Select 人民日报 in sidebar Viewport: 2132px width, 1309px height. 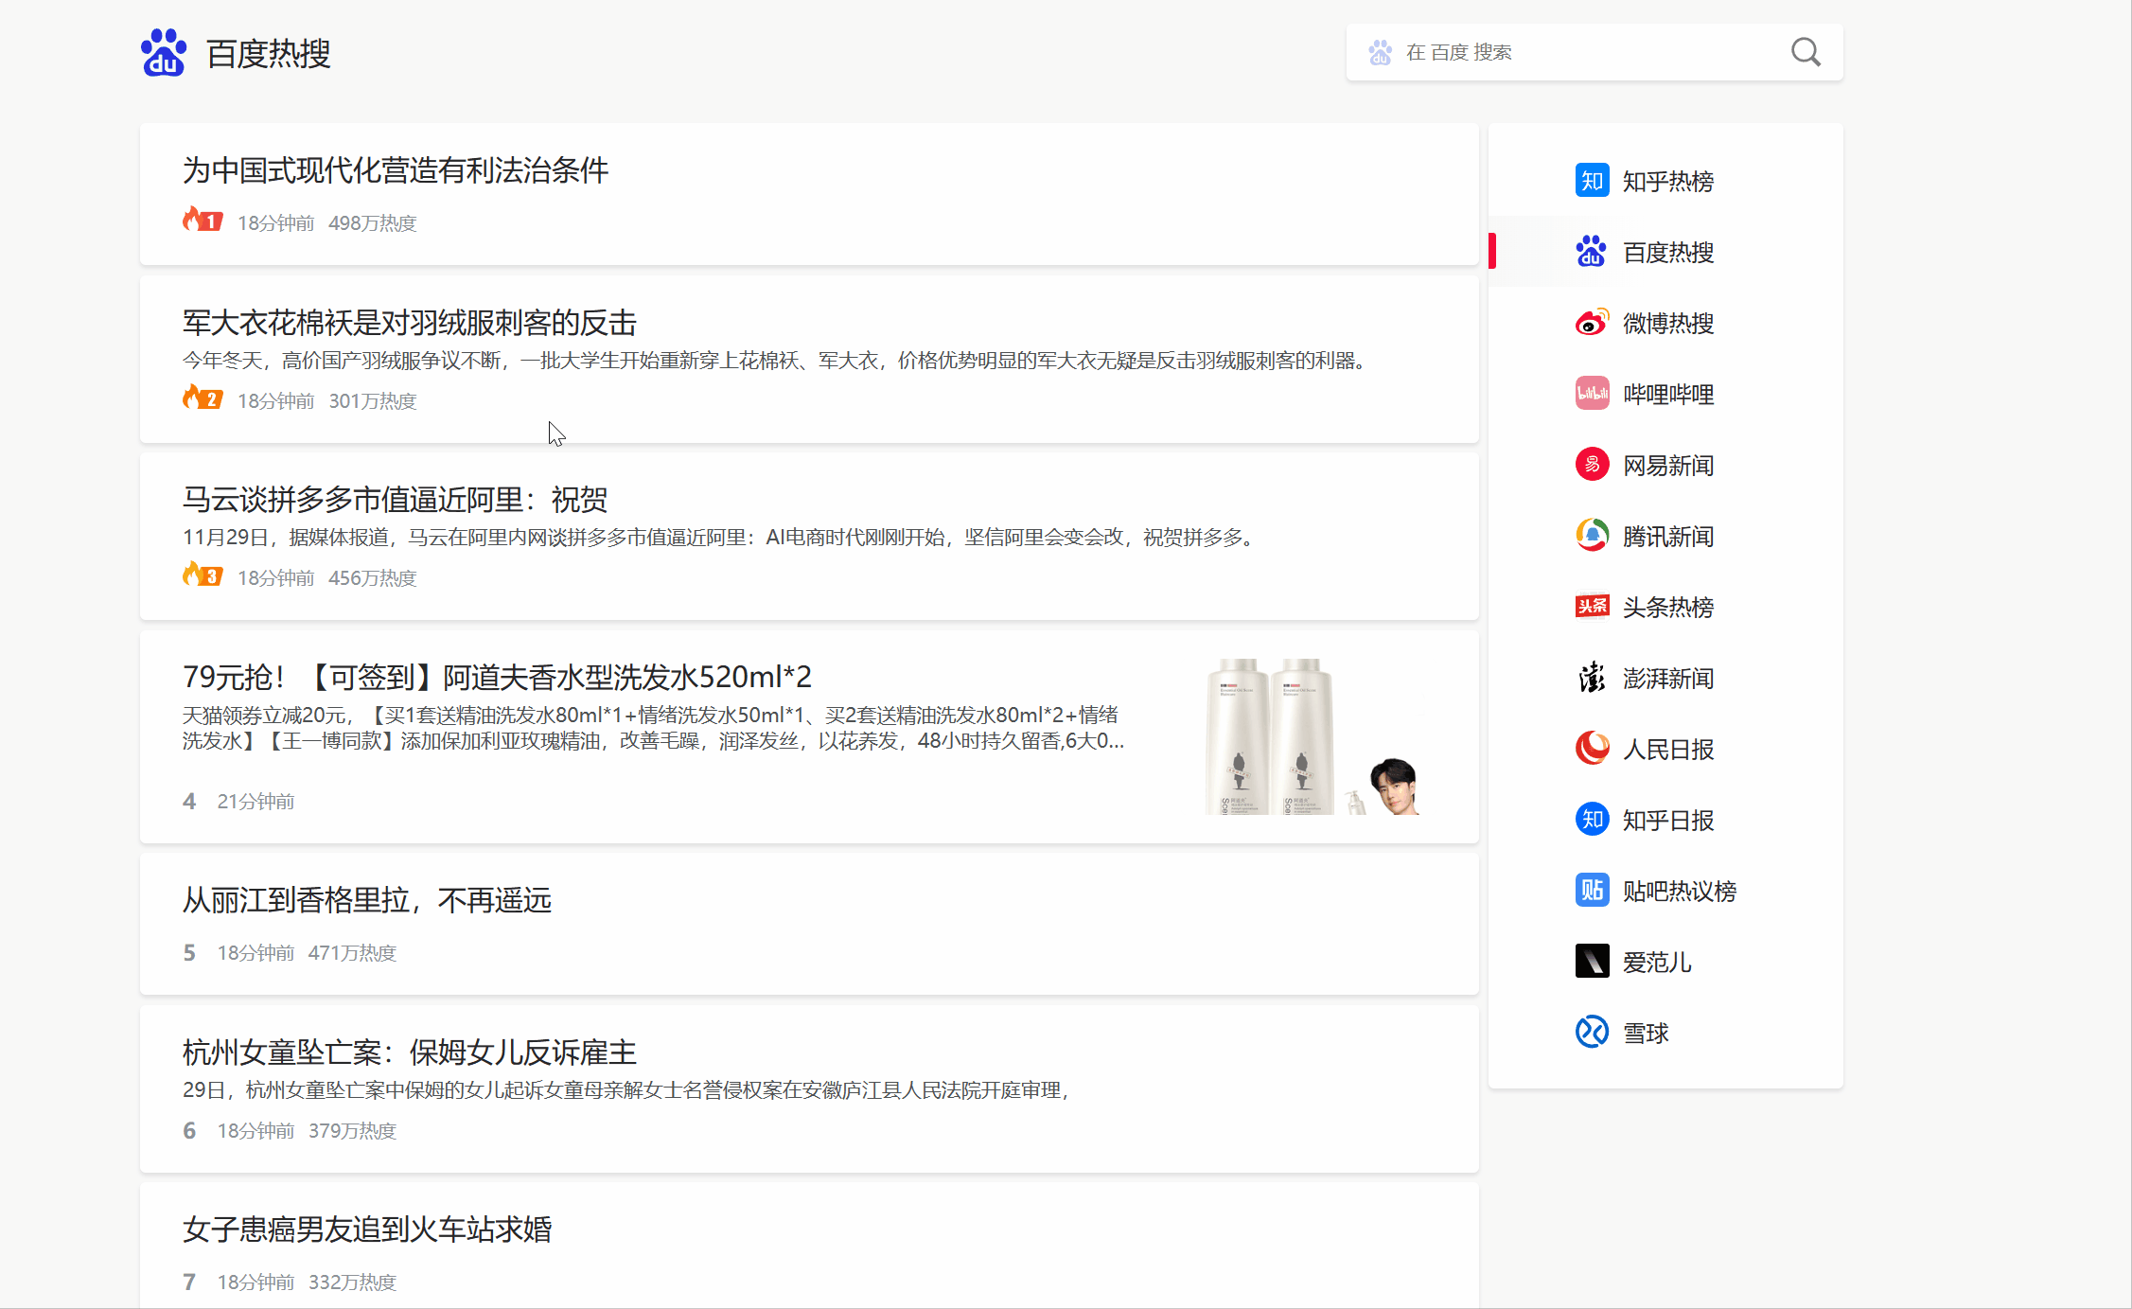click(1665, 748)
